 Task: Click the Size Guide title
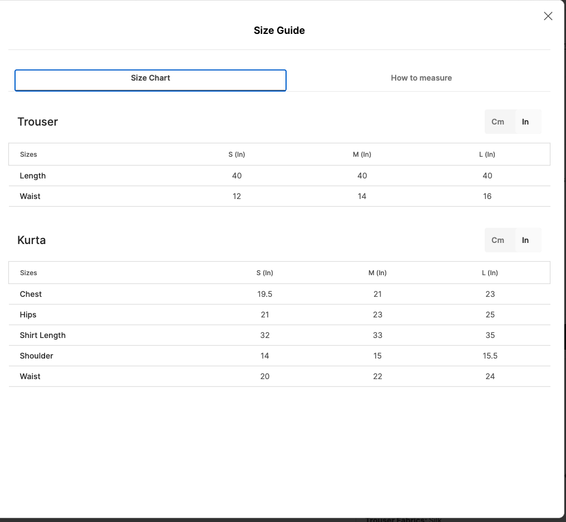(279, 31)
